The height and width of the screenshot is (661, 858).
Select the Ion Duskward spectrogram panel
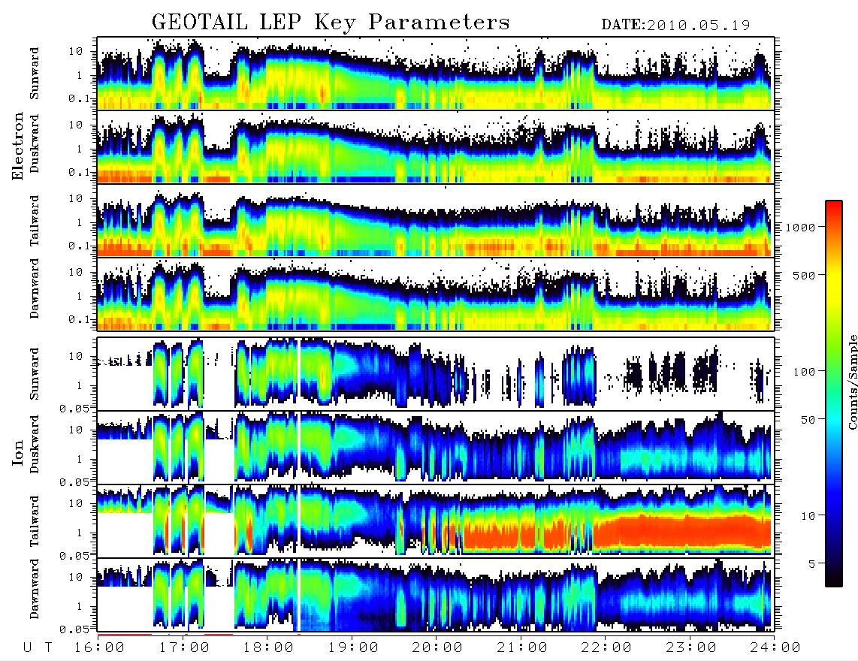coord(436,447)
